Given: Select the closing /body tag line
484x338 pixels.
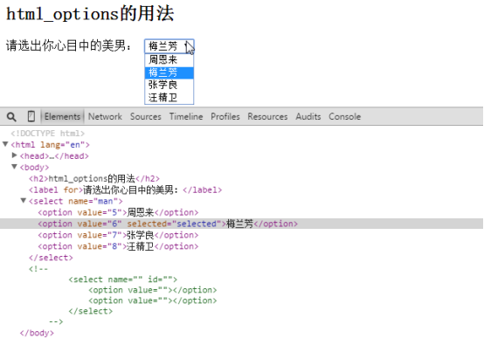Looking at the screenshot, I should (37, 333).
